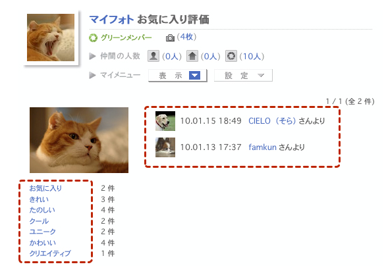Click the circular arrows icon beside 10人

click(x=231, y=56)
